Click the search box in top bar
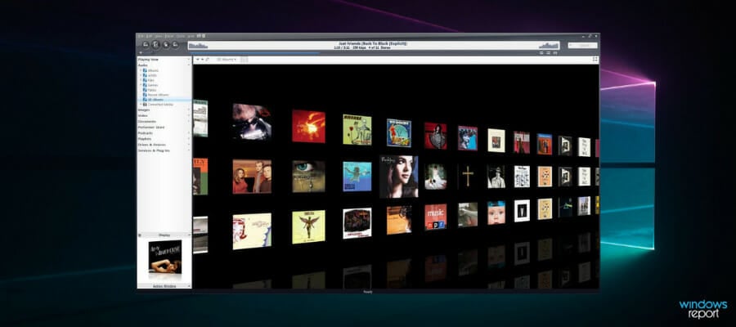This screenshot has height=327, width=736. click(x=582, y=45)
